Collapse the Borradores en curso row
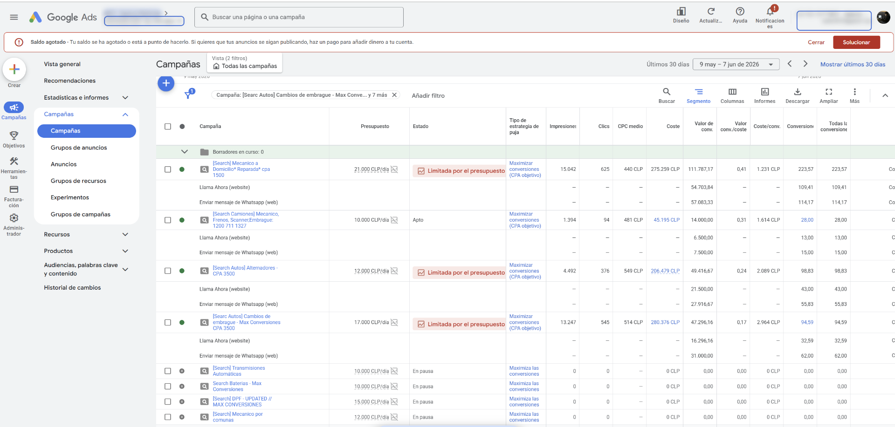This screenshot has width=895, height=427. 185,152
